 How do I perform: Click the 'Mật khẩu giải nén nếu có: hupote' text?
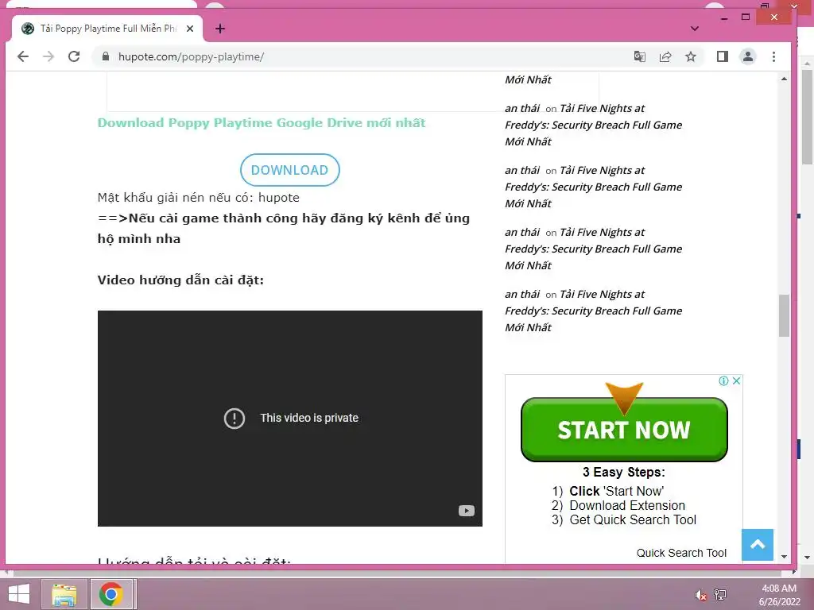198,198
